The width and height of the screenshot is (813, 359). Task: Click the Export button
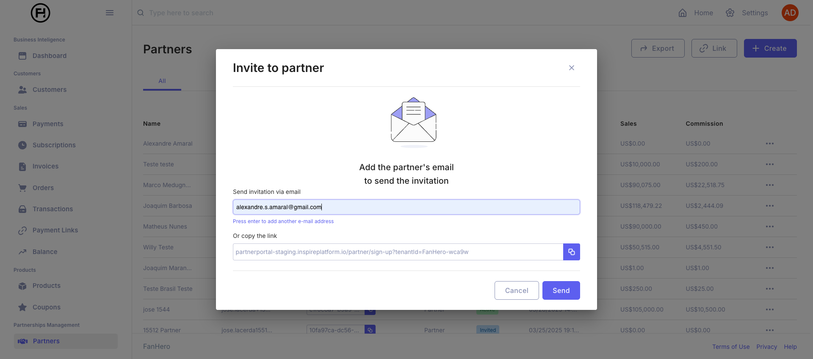pos(658,48)
